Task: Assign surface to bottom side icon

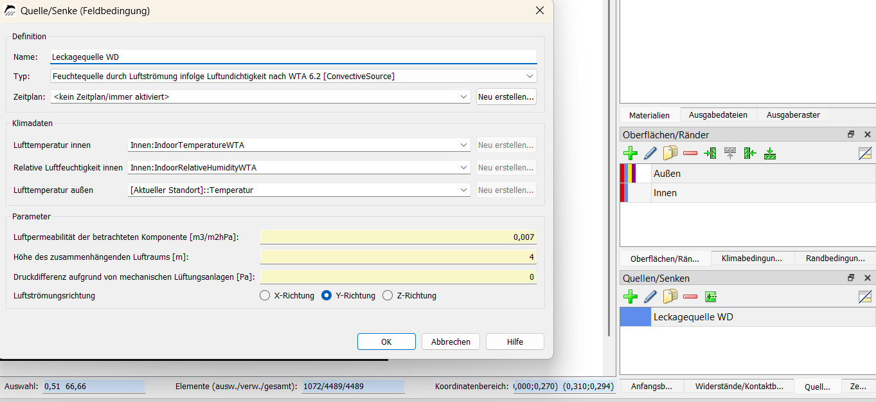Action: pyautogui.click(x=770, y=153)
